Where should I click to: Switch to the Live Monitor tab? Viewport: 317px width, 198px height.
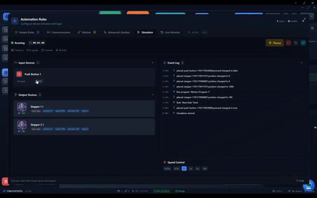point(170,32)
